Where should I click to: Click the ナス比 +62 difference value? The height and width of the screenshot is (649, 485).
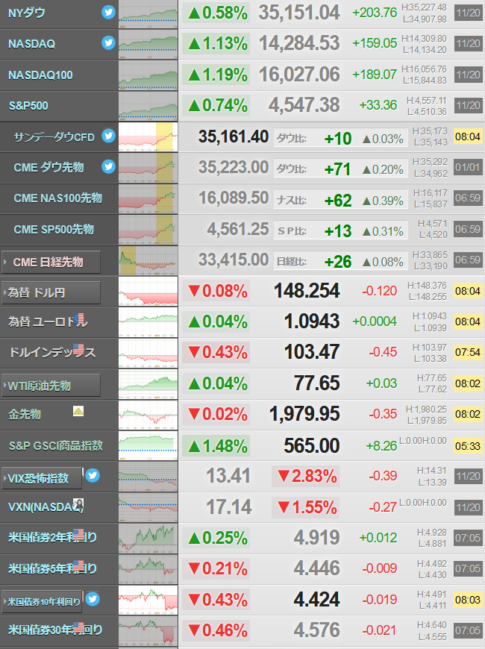338,201
